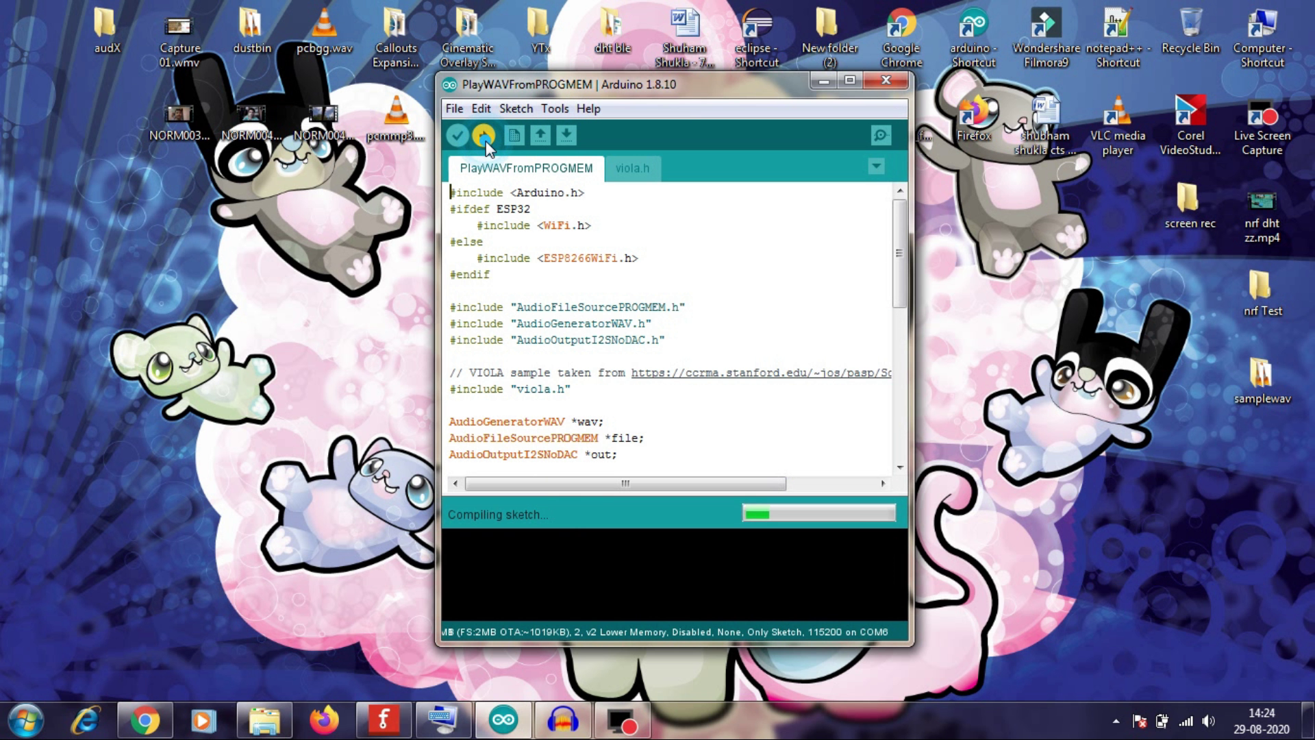Click the Upload arrow button in Arduino toolbar

click(x=484, y=136)
